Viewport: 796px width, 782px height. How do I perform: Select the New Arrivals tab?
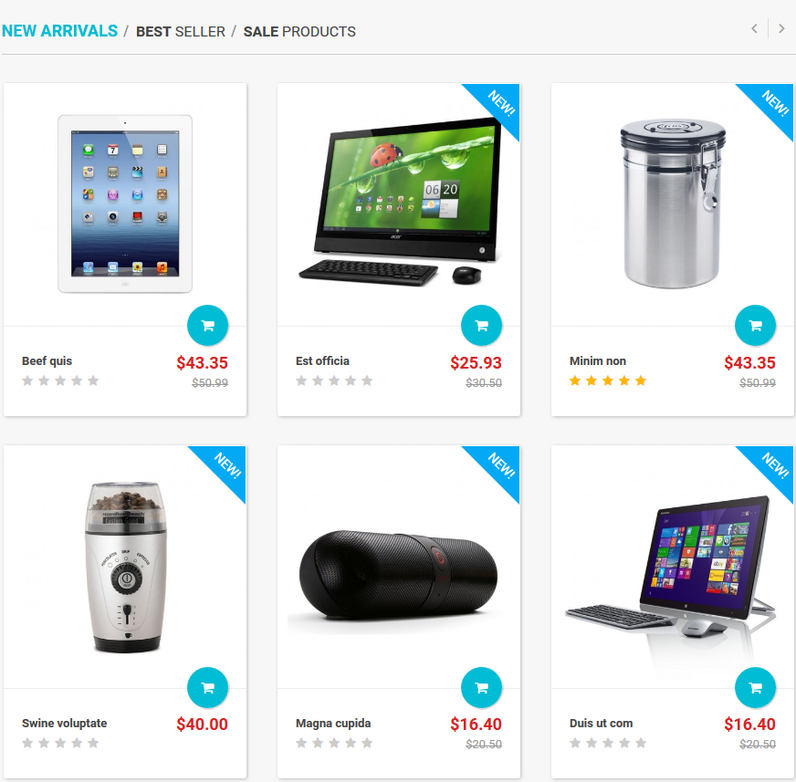[60, 31]
